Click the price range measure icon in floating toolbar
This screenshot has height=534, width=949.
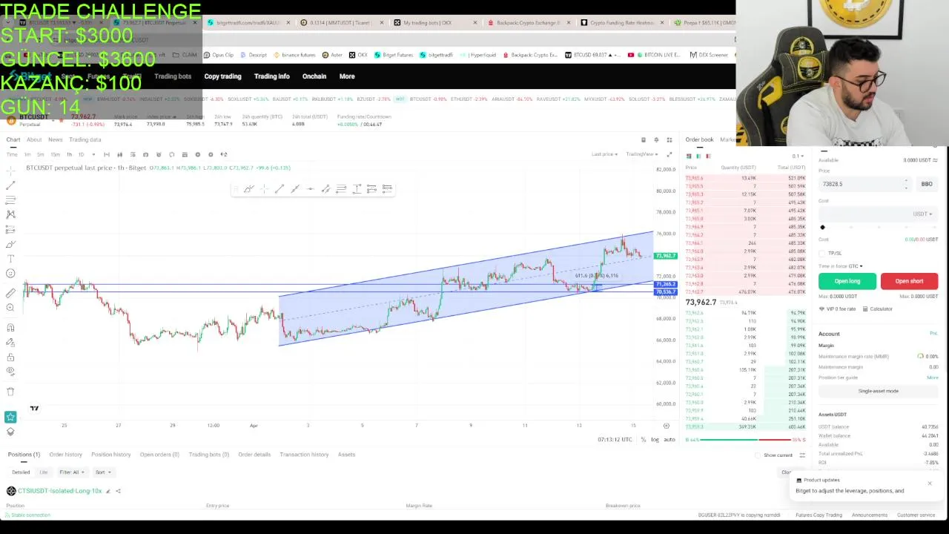(x=357, y=189)
